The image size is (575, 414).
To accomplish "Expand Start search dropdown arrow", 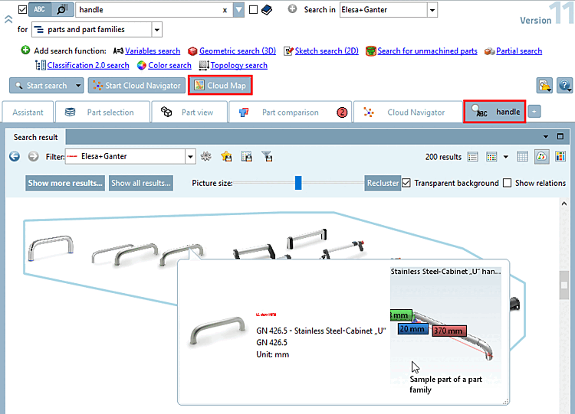I will point(78,86).
